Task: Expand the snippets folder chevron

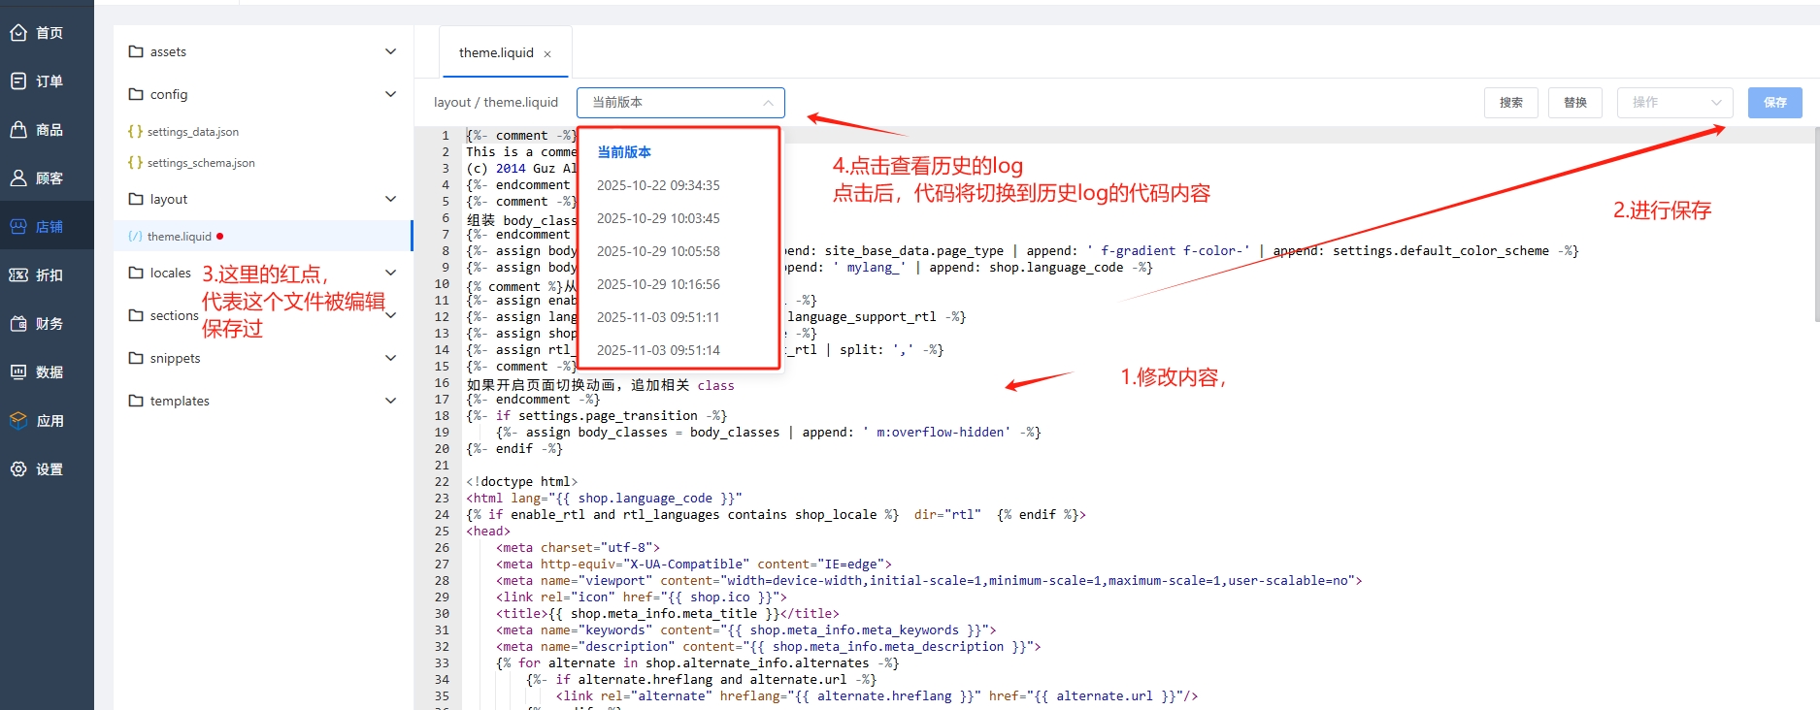Action: point(390,358)
